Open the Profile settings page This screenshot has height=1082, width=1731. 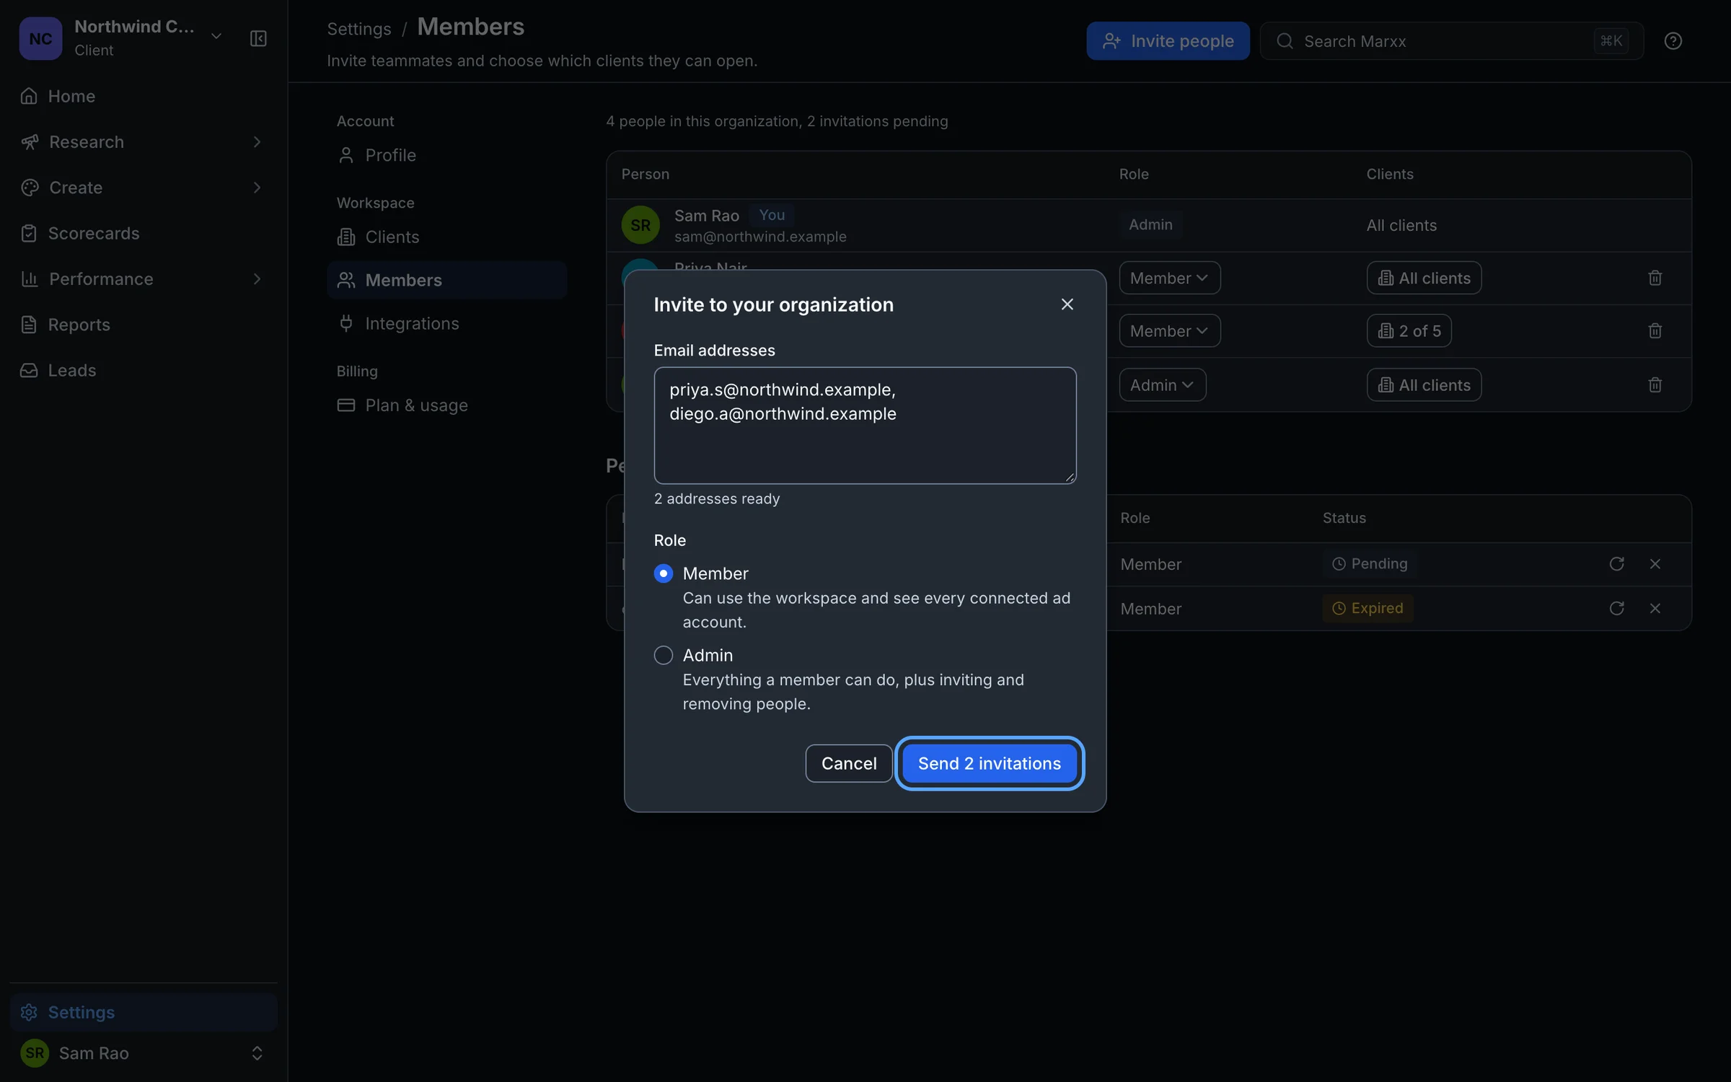tap(446, 155)
